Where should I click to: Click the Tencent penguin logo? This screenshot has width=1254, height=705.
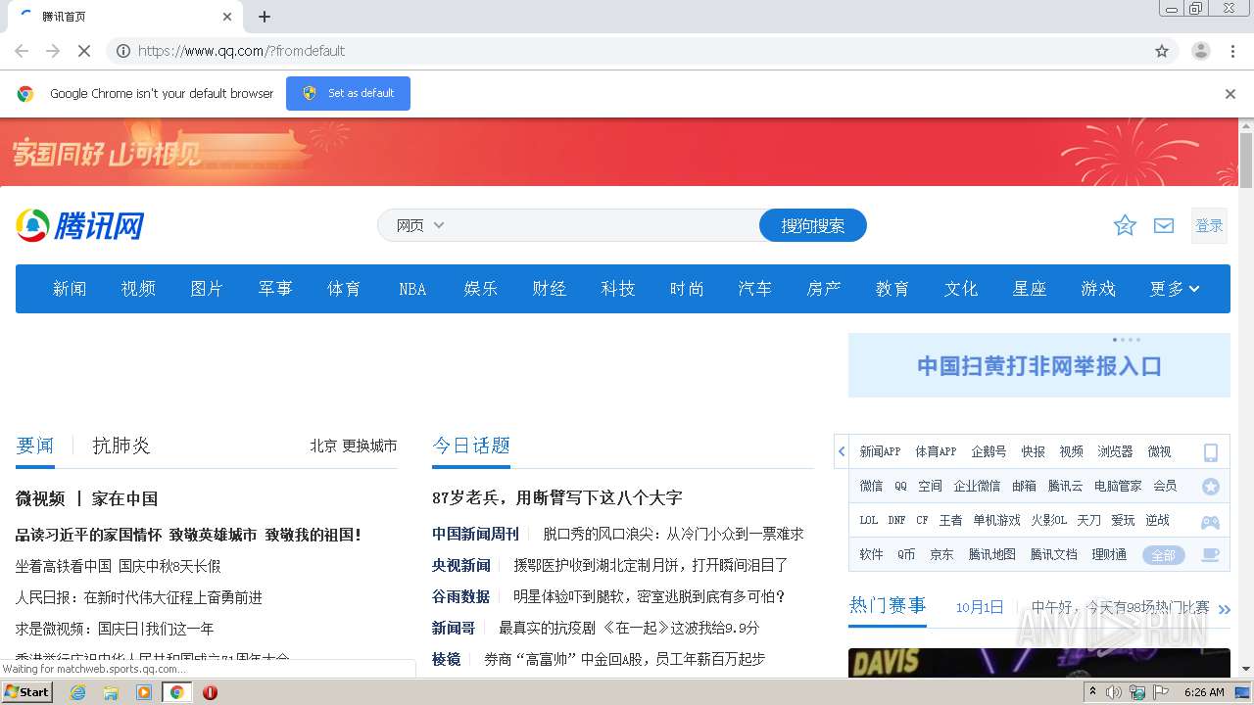point(80,226)
